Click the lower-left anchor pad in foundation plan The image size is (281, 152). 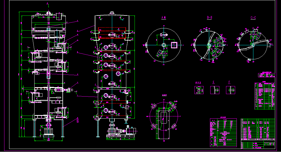(153, 126)
